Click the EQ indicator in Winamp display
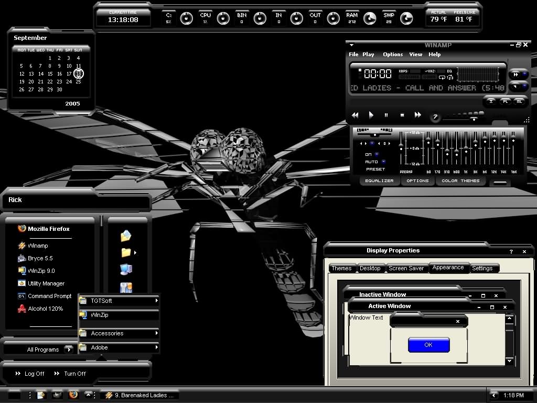 [x=449, y=71]
